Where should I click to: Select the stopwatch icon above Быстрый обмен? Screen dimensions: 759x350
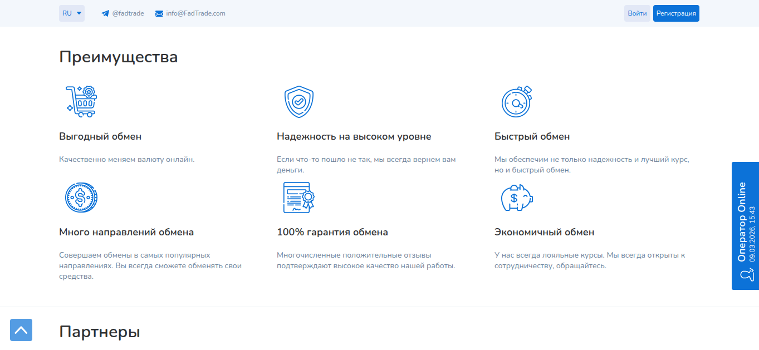point(516,101)
